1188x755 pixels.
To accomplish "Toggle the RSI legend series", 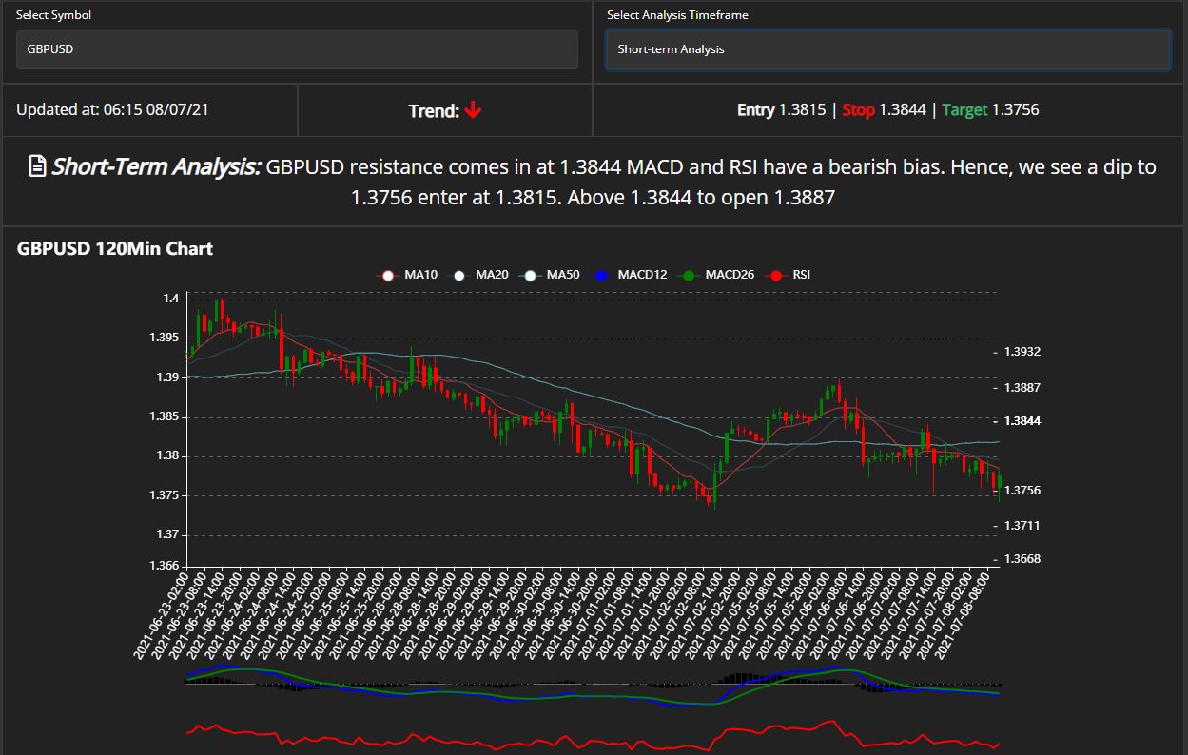I will (x=789, y=275).
